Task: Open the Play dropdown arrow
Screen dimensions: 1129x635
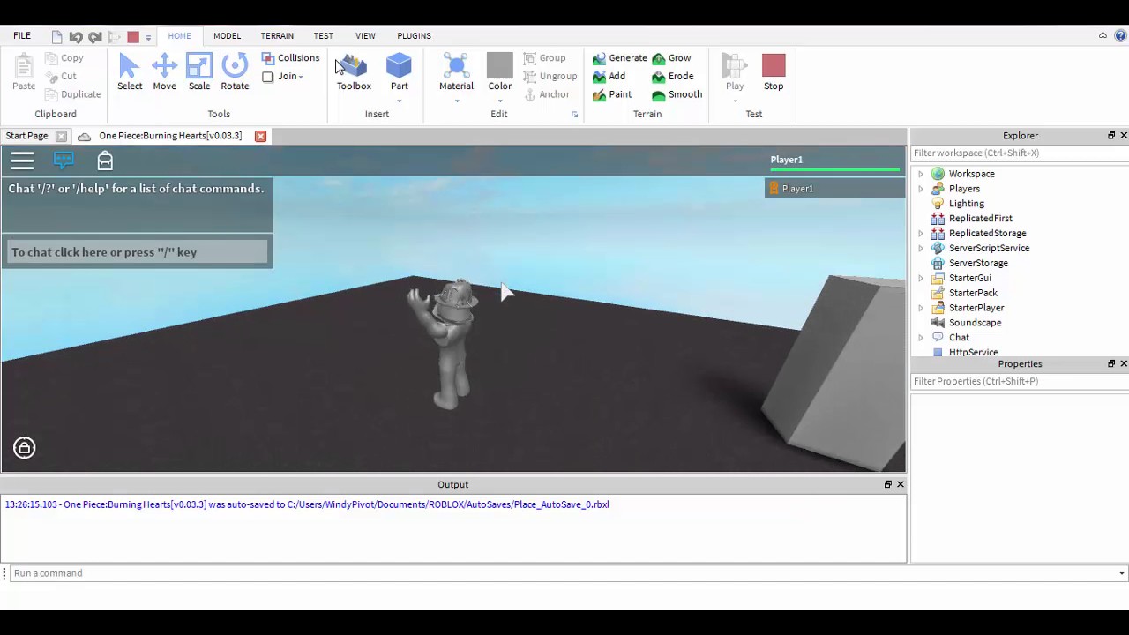Action: [735, 101]
